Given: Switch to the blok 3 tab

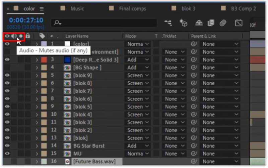Looking at the screenshot, I should 188,9.
